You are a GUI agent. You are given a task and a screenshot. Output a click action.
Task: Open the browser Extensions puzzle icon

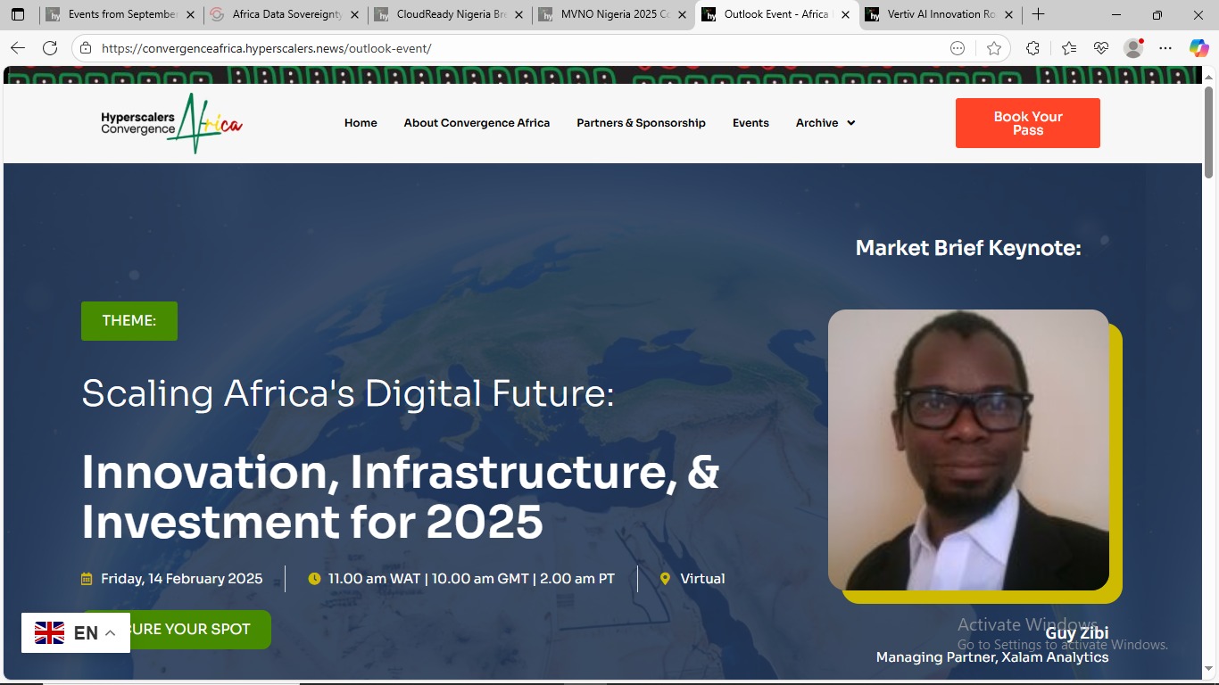pos(1032,48)
